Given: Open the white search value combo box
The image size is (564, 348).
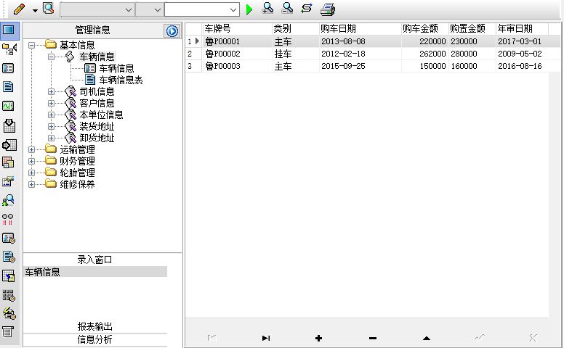Looking at the screenshot, I should tap(202, 9).
